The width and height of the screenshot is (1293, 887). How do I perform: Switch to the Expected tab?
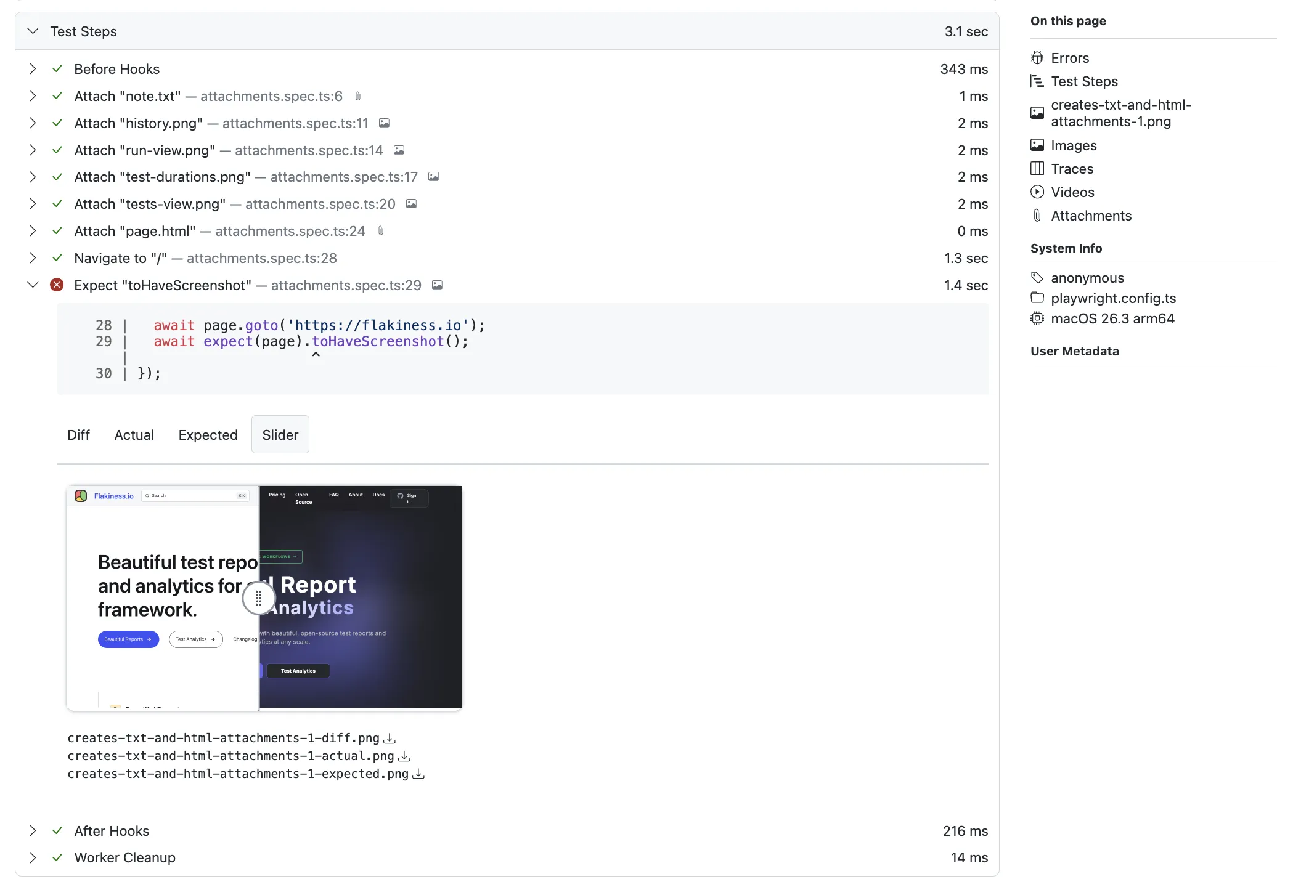coord(208,435)
